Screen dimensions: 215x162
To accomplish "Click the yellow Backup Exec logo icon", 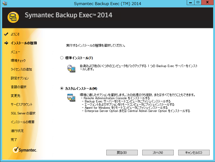I will [x=13, y=17].
